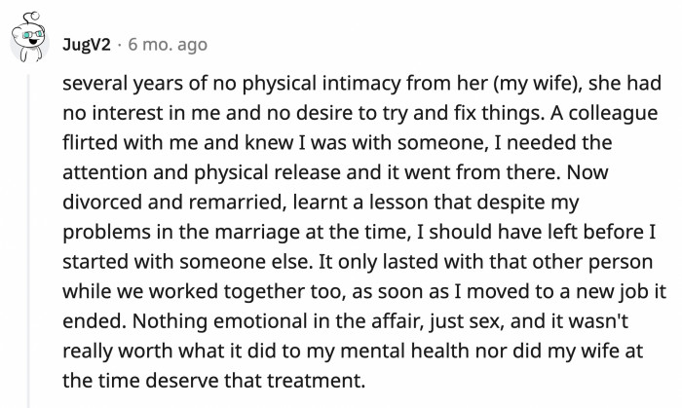Click the phrase 'physical release' in comment
The width and height of the screenshot is (682, 408).
[x=267, y=172]
